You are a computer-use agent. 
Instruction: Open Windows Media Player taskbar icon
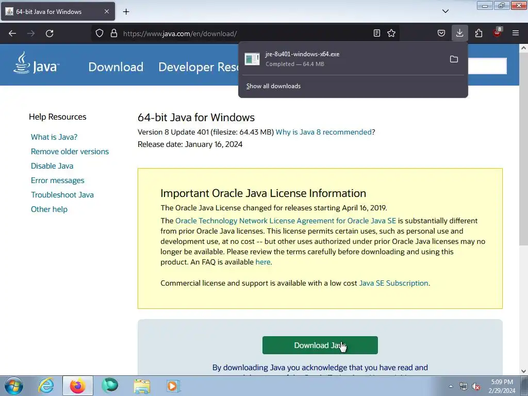173,386
